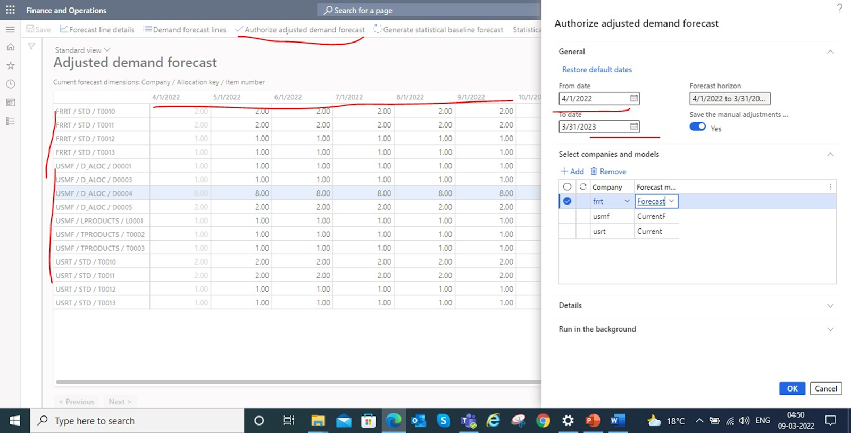Open Favorites star in sidebar

pyautogui.click(x=10, y=66)
